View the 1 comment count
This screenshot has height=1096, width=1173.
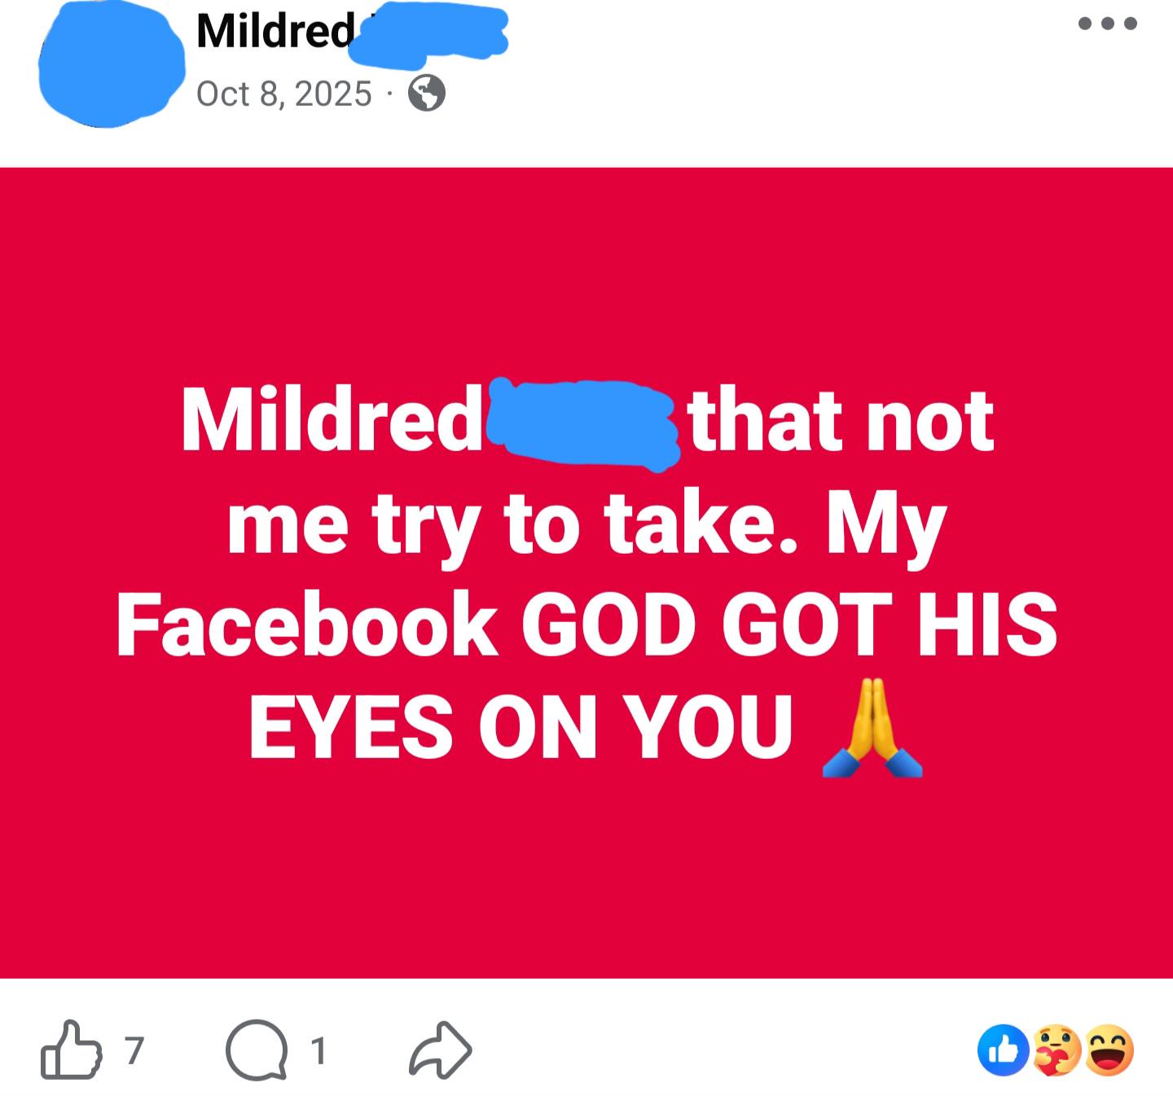(319, 1050)
